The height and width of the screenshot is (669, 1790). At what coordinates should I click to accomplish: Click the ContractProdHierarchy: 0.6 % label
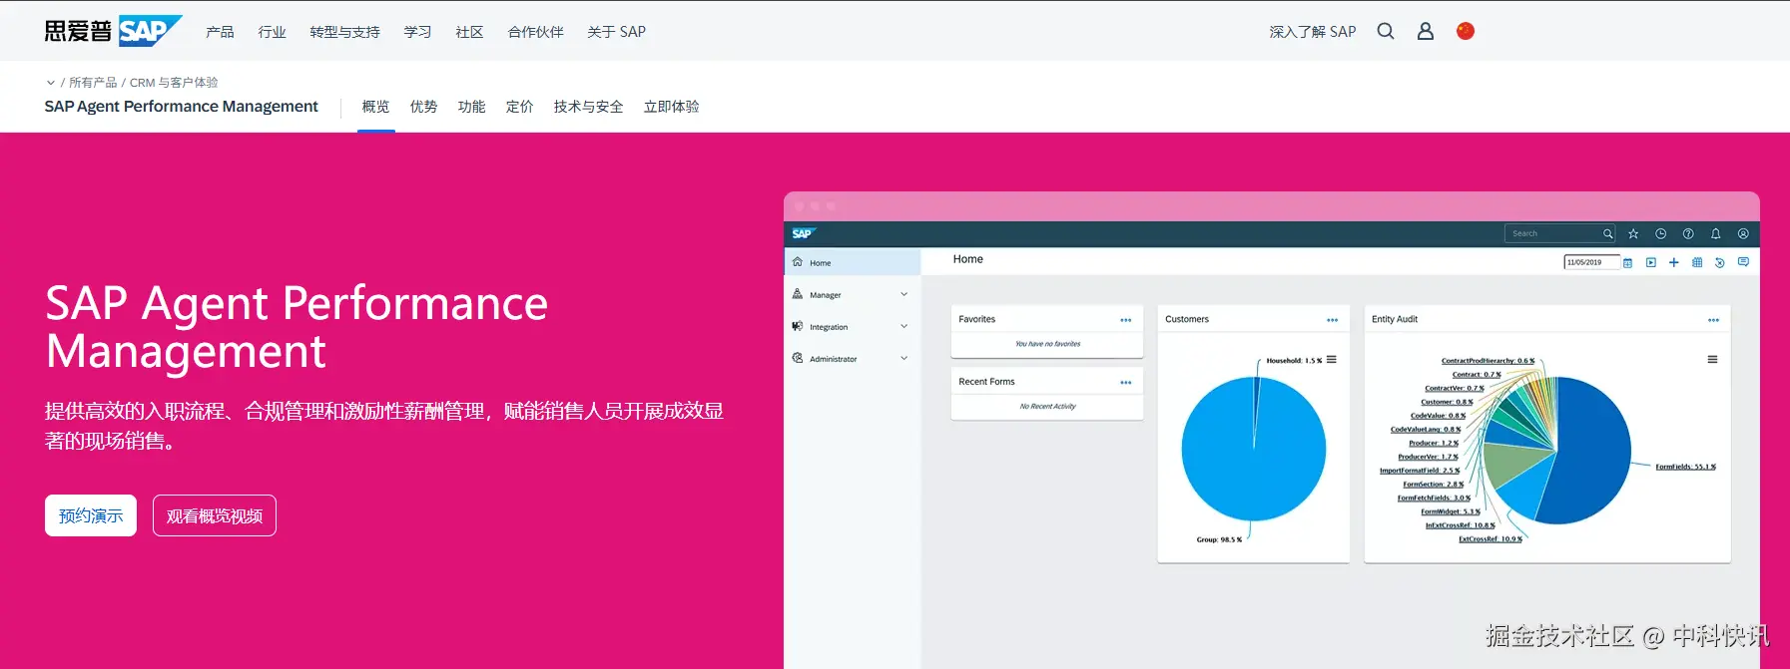click(1488, 361)
